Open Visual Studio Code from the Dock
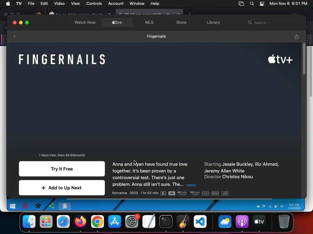Screen dimensions: 313x234 coord(200,222)
